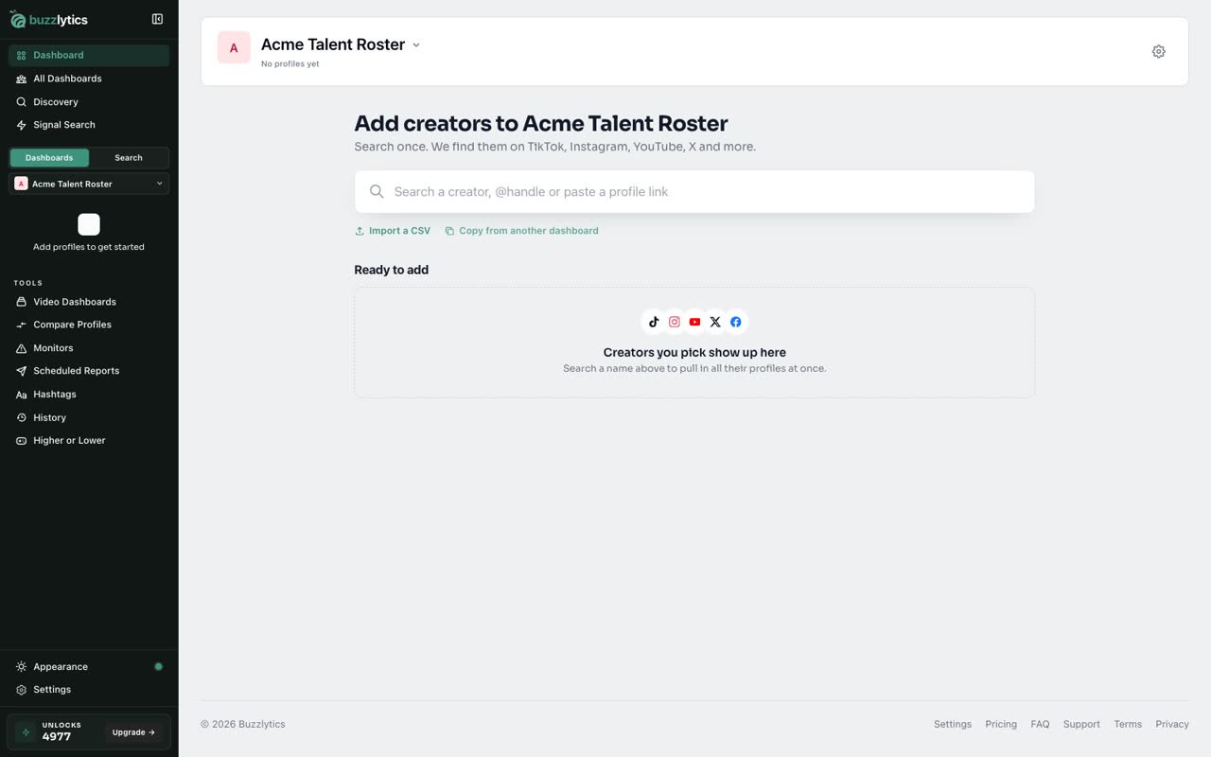Click the Upgrade button

[x=133, y=732]
